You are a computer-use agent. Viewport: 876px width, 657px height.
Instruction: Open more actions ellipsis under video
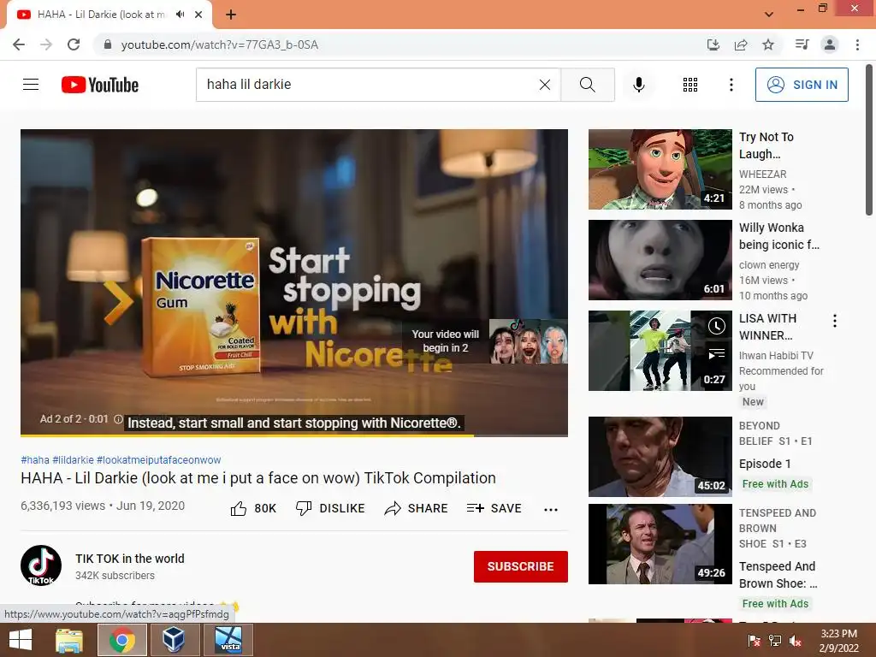coord(551,510)
